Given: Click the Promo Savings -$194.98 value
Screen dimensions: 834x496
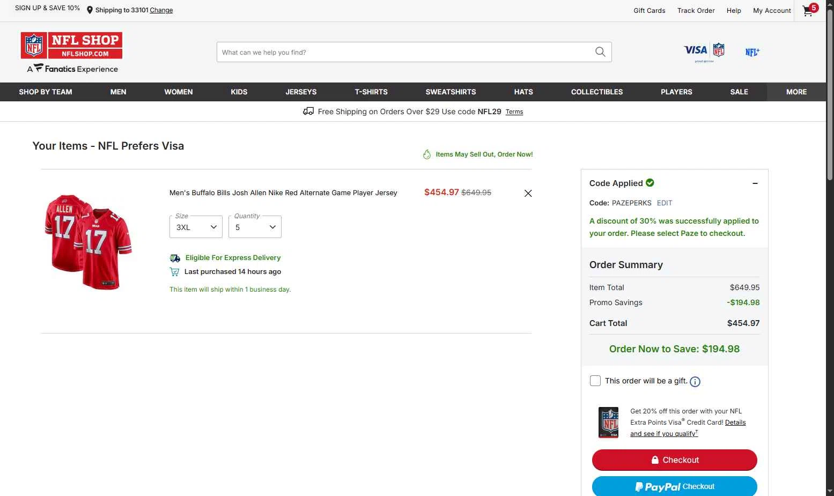Looking at the screenshot, I should [743, 302].
